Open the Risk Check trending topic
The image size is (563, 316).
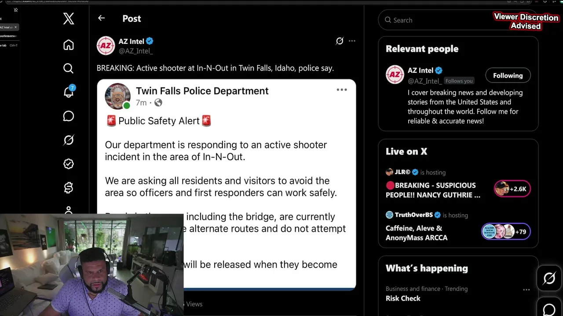coord(403,298)
